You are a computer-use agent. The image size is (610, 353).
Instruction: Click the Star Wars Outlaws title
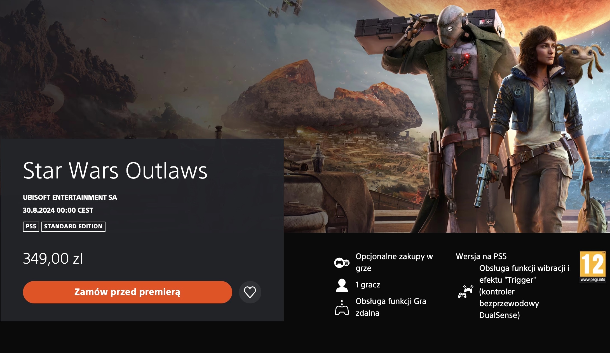pyautogui.click(x=115, y=170)
